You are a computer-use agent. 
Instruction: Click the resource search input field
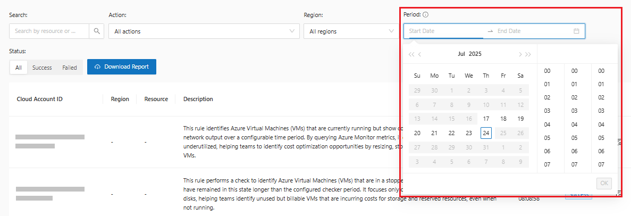tap(49, 31)
